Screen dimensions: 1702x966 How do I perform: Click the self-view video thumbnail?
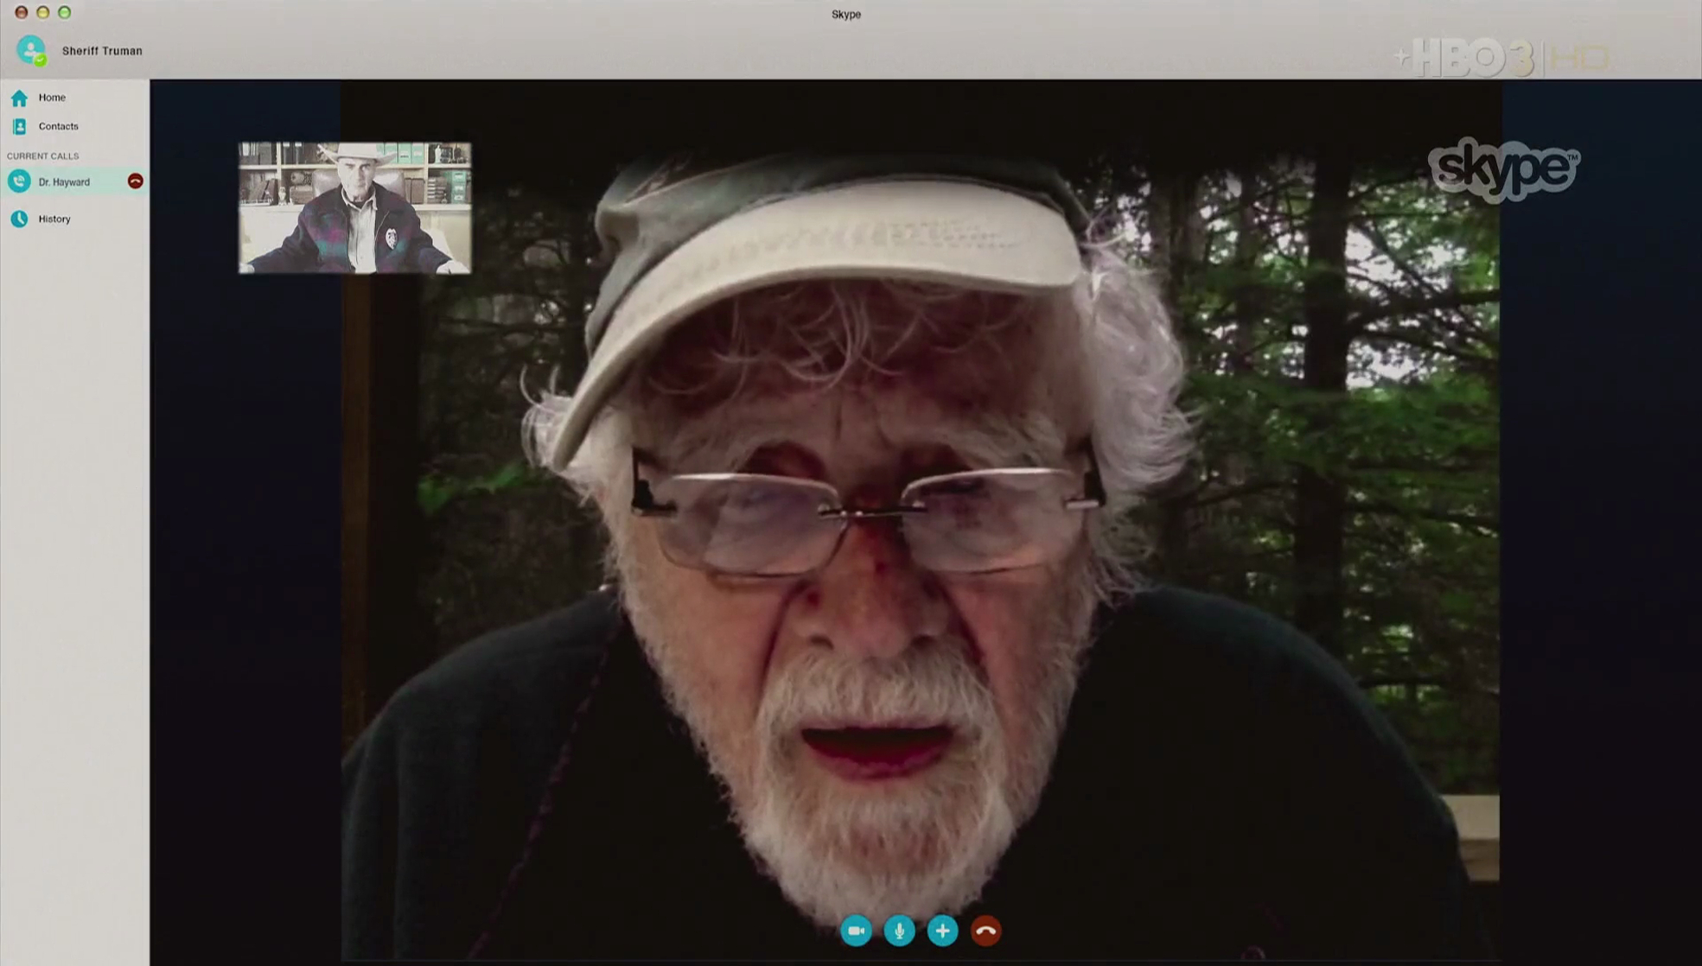click(x=355, y=207)
